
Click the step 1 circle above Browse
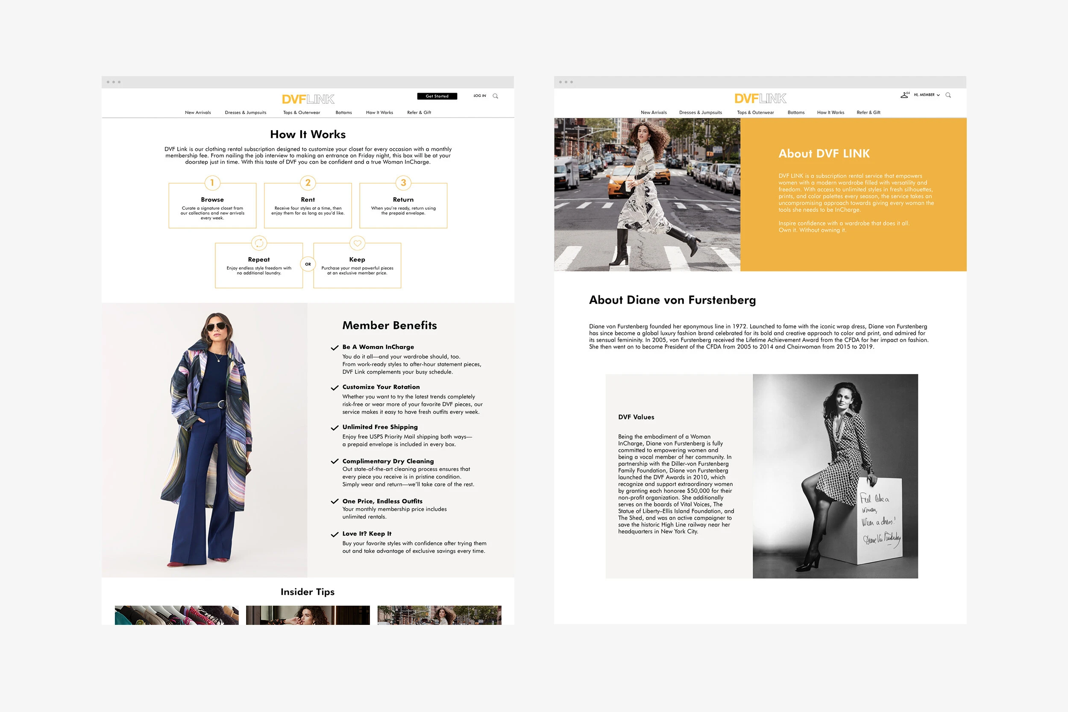tap(212, 183)
